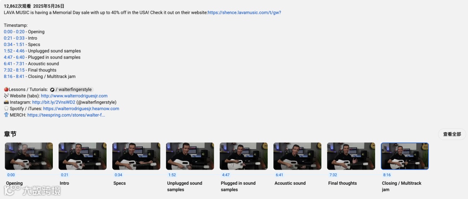Jump to timestamp 6:40 in the description

tap(20, 57)
